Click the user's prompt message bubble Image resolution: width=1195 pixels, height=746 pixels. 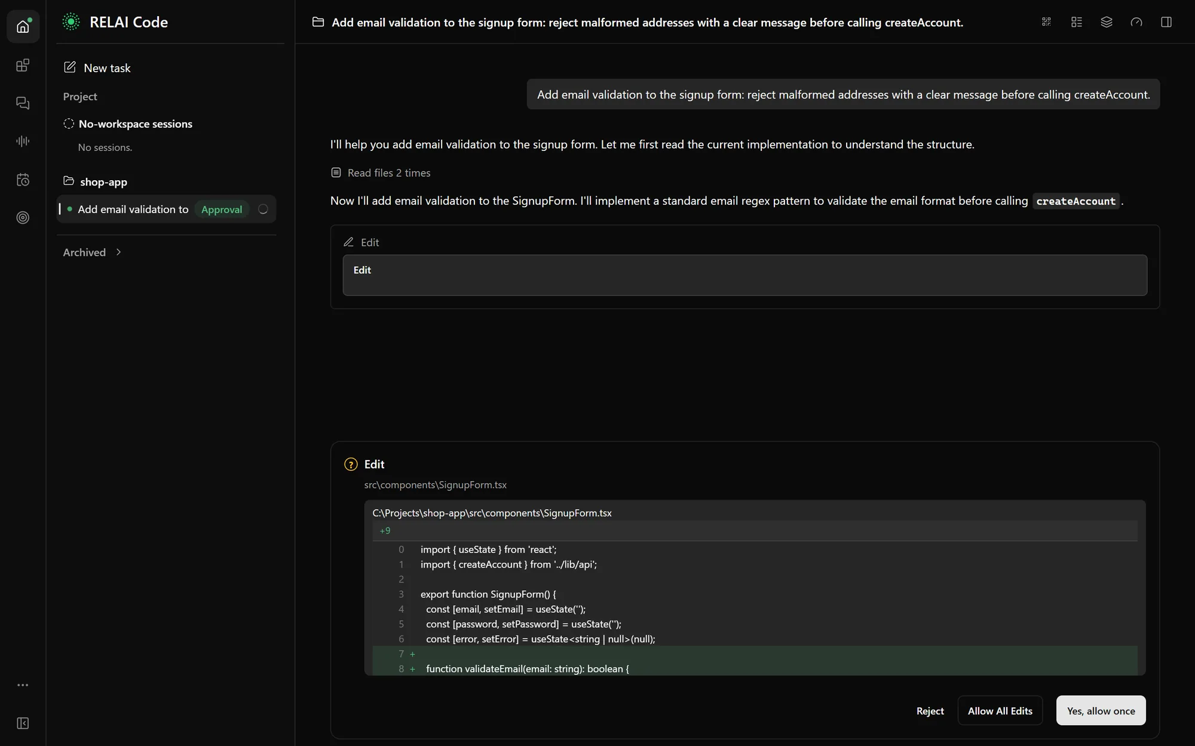click(843, 94)
